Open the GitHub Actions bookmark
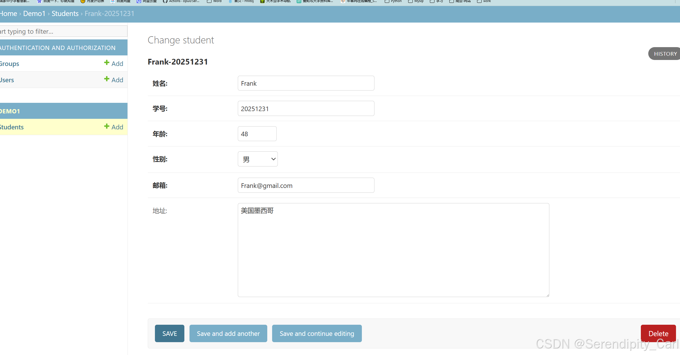The width and height of the screenshot is (680, 355). [x=181, y=1]
